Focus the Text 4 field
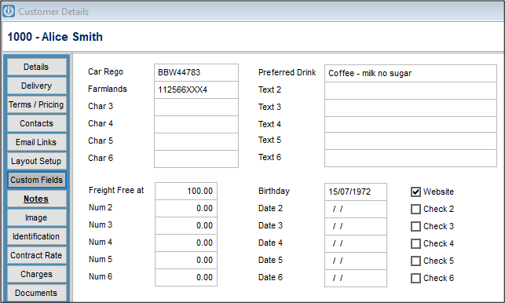 click(x=411, y=125)
